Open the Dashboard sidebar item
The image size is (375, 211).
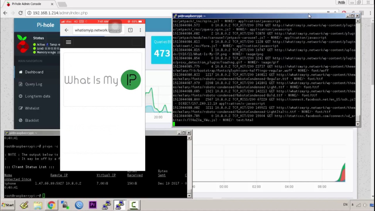[x=37, y=72]
